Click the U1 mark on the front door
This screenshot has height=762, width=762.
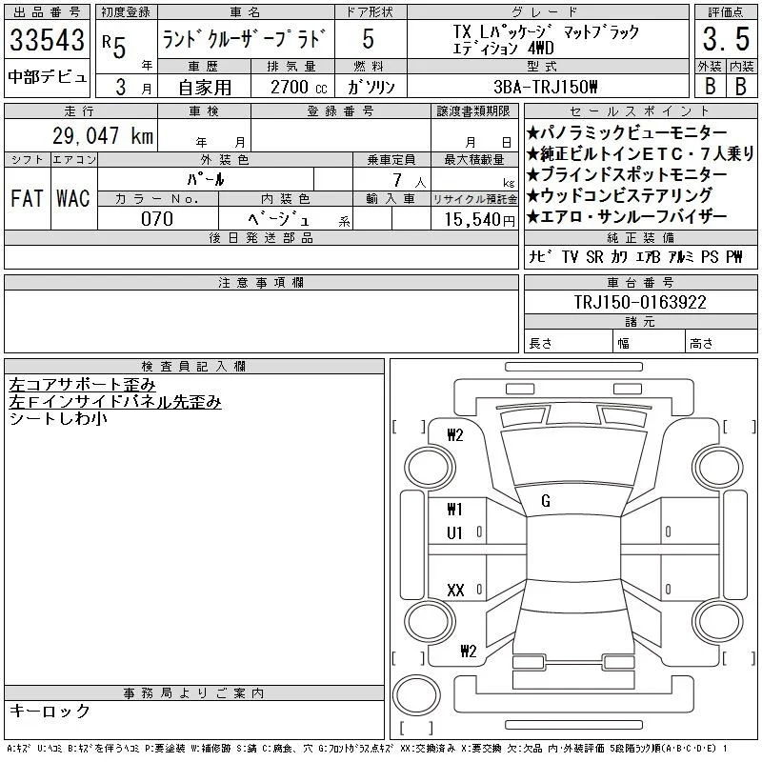(x=454, y=533)
